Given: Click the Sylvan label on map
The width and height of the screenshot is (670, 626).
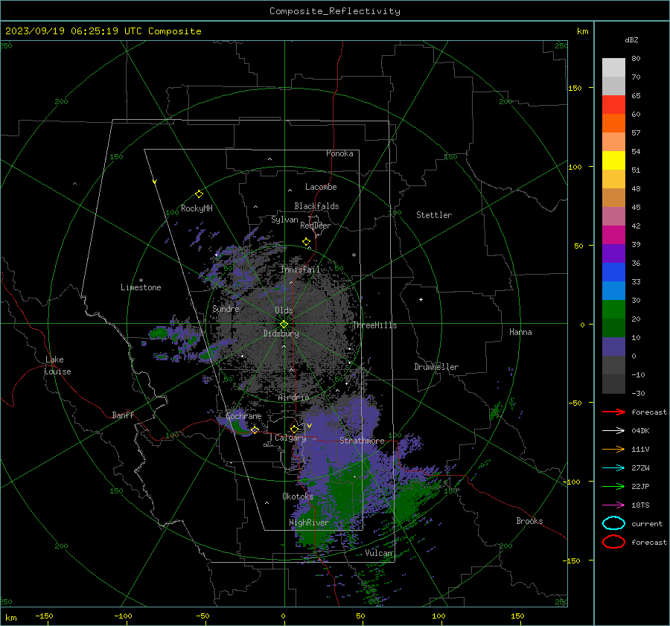Looking at the screenshot, I should [x=284, y=220].
